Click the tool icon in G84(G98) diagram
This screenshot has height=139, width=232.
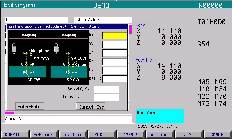pos(14,47)
